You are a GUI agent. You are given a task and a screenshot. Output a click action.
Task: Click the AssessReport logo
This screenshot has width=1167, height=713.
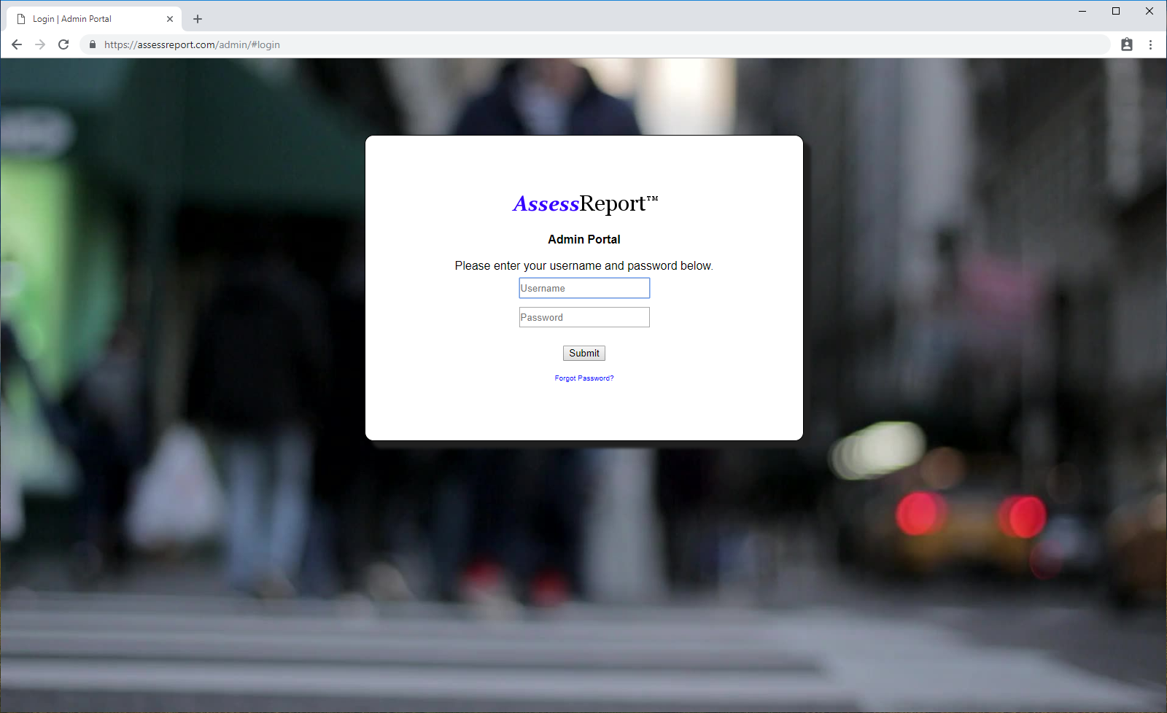pyautogui.click(x=585, y=203)
